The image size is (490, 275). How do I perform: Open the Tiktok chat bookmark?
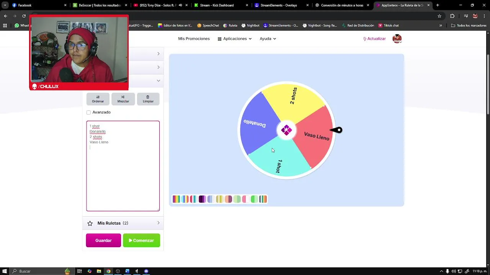tap(388, 26)
